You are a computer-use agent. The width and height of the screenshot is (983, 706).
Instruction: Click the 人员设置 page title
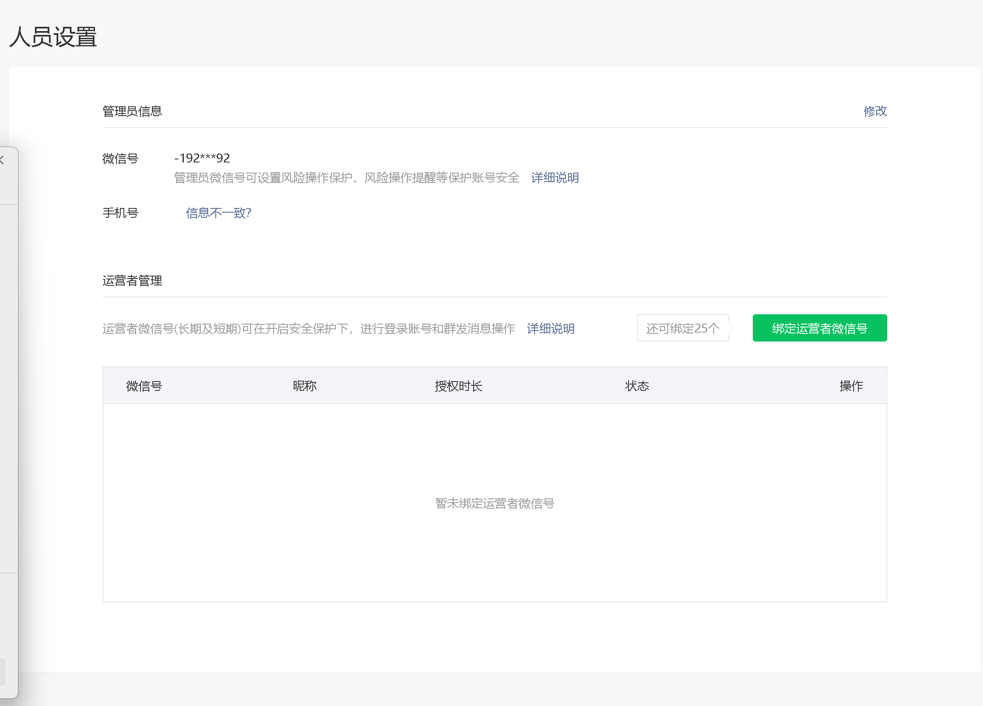(x=53, y=37)
